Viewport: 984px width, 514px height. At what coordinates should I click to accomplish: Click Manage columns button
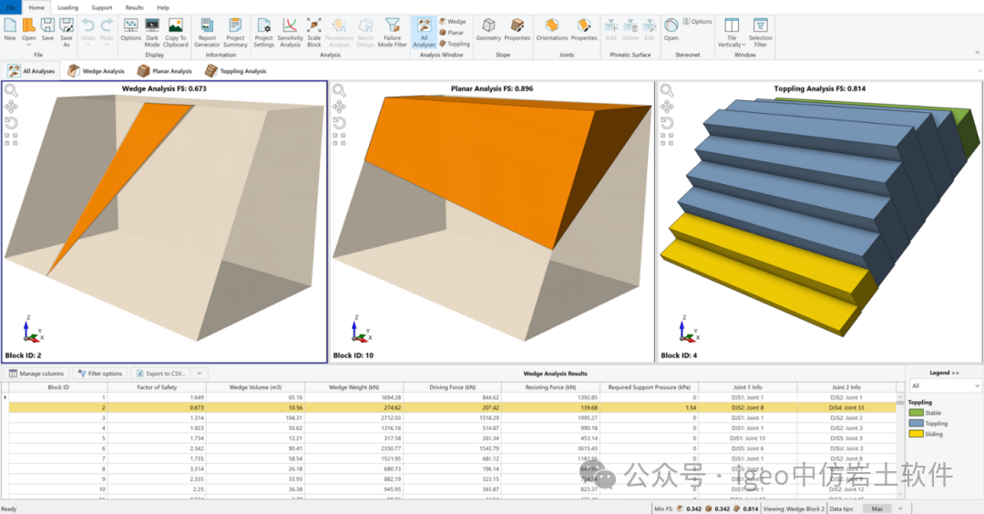click(x=36, y=374)
